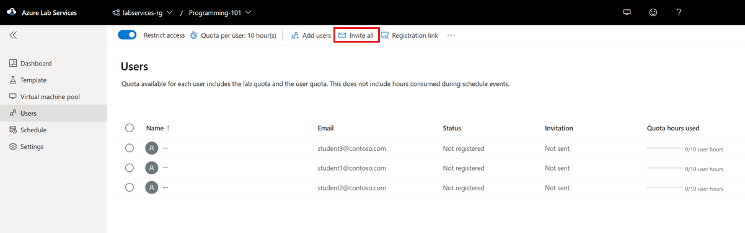
Task: Open the more options ellipsis menu
Action: click(451, 36)
